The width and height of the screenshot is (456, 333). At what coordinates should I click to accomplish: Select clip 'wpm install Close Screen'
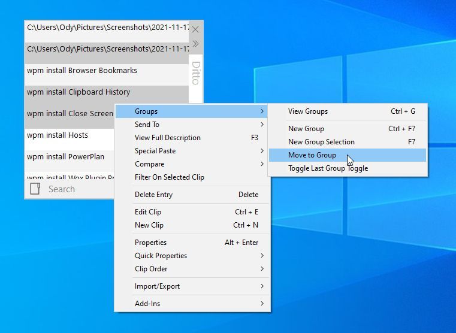(70, 117)
